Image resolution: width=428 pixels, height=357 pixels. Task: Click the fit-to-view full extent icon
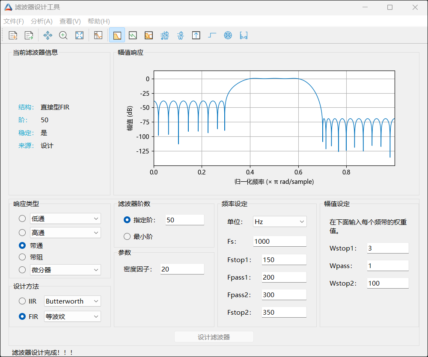79,35
